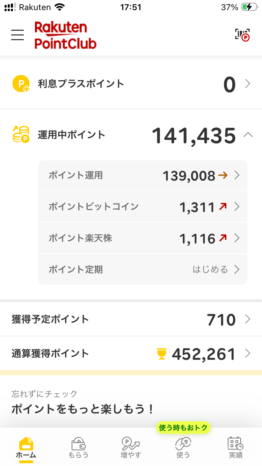The image size is (262, 466).
Task: Open the hamburger menu
Action: pyautogui.click(x=17, y=35)
